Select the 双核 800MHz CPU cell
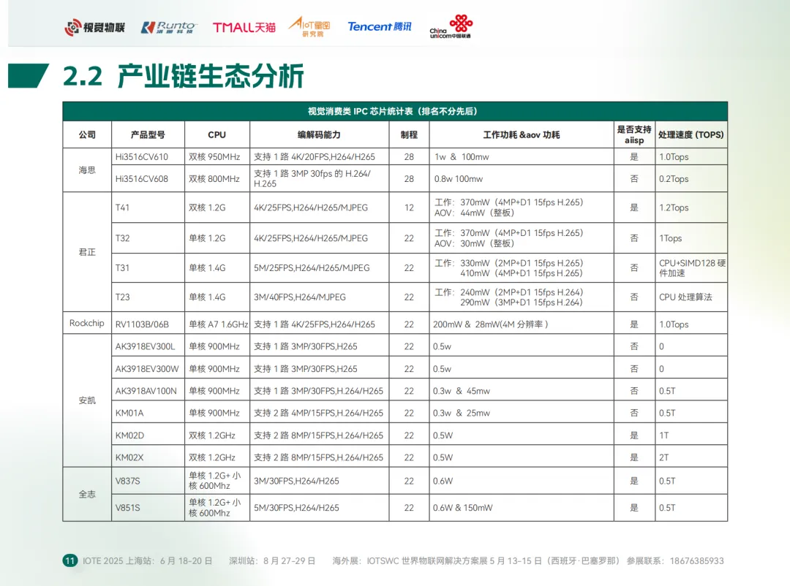The height and width of the screenshot is (586, 790). 217,179
